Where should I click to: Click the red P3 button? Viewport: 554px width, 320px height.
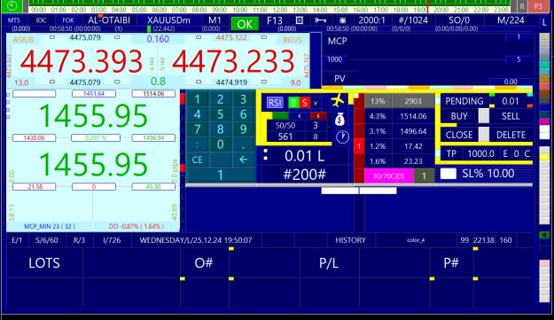pos(538,6)
